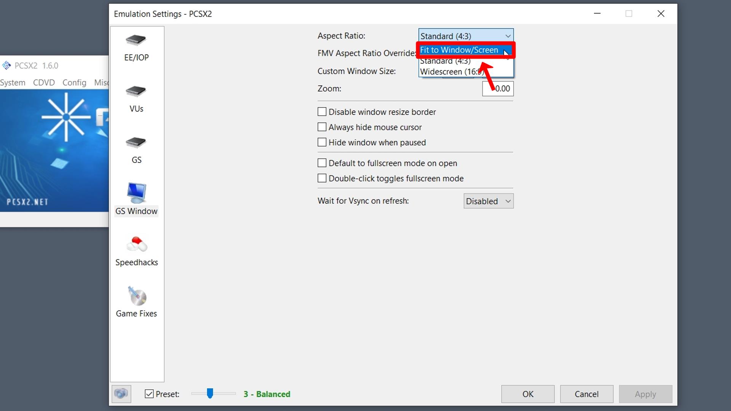This screenshot has height=411, width=731.
Task: Open the System menu in PCSX2 window
Action: click(x=13, y=83)
